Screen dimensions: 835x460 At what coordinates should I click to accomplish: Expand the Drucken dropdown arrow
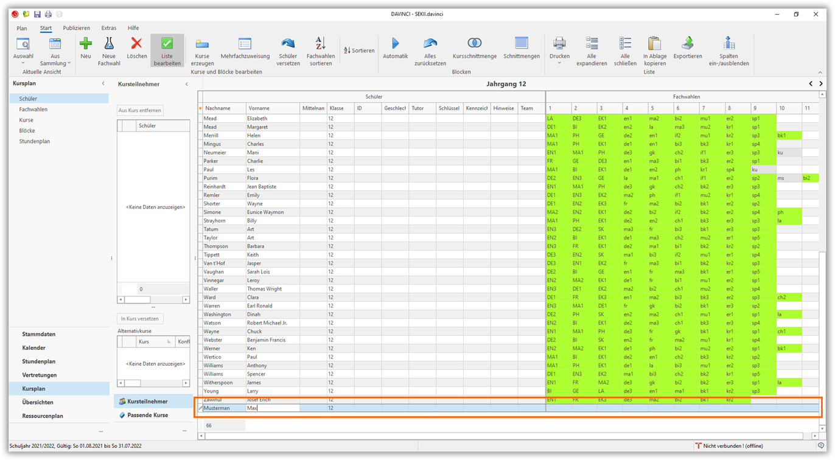(x=559, y=63)
